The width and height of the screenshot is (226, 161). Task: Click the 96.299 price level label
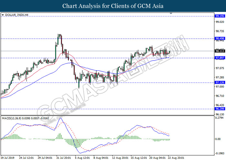tap(220, 109)
